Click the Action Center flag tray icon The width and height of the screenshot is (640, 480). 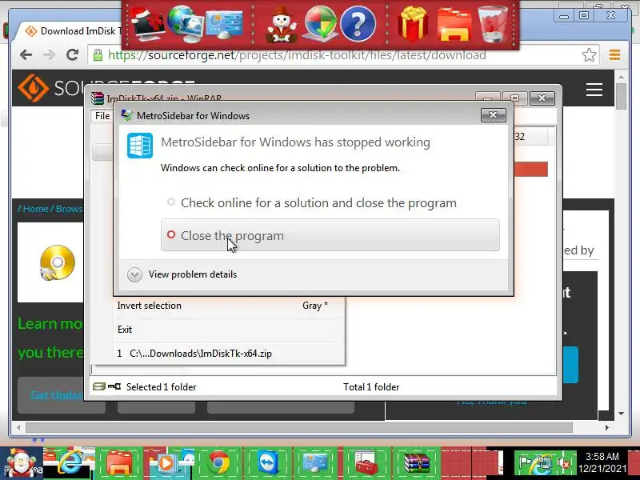coord(525,462)
